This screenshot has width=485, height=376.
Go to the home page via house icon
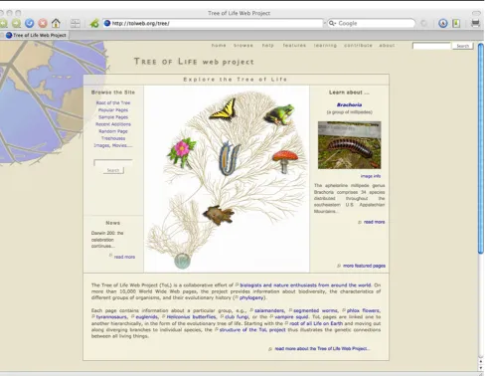pos(56,23)
